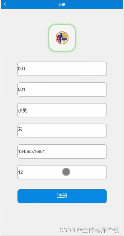Place the cursor after 12 in the last field

[x=23, y=172]
